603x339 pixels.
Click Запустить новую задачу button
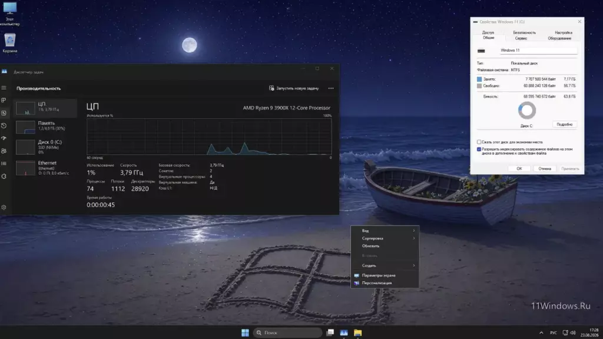point(294,88)
